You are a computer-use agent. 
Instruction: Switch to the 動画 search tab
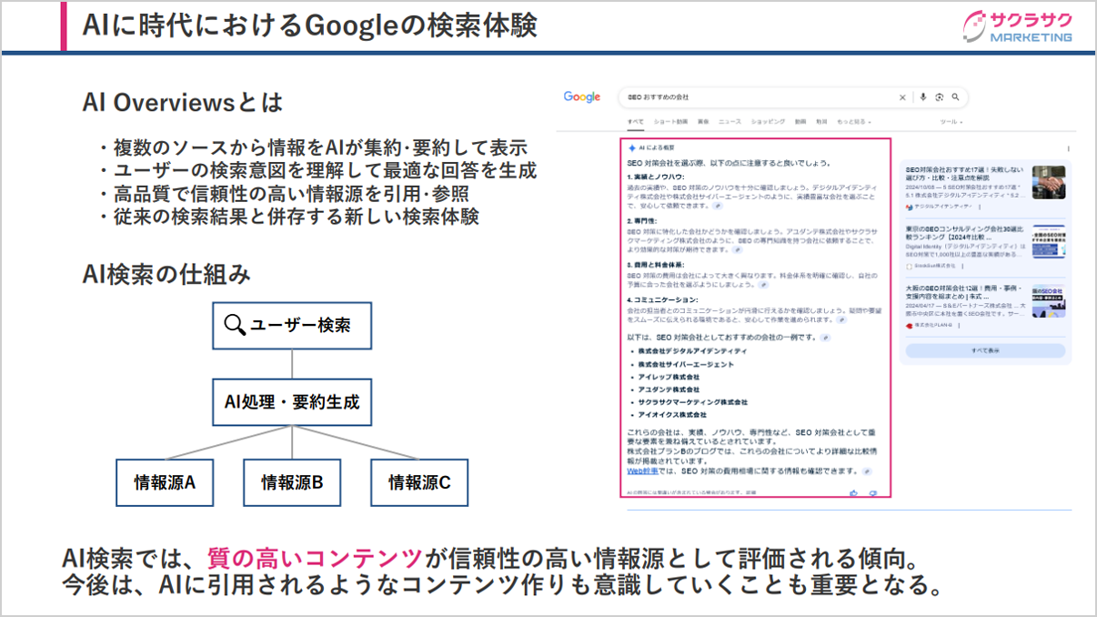coord(800,122)
